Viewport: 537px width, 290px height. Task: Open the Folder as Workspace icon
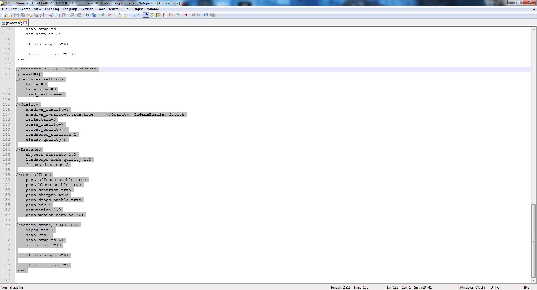tap(171, 15)
